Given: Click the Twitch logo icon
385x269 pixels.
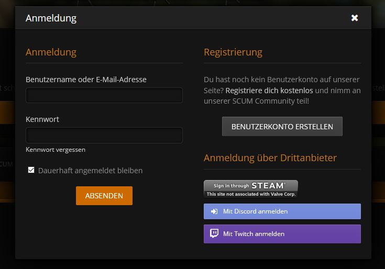Looking at the screenshot, I should (x=214, y=234).
